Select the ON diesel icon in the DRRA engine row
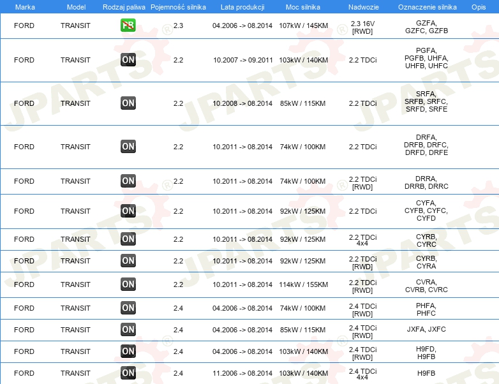499x384 pixels. 128,181
